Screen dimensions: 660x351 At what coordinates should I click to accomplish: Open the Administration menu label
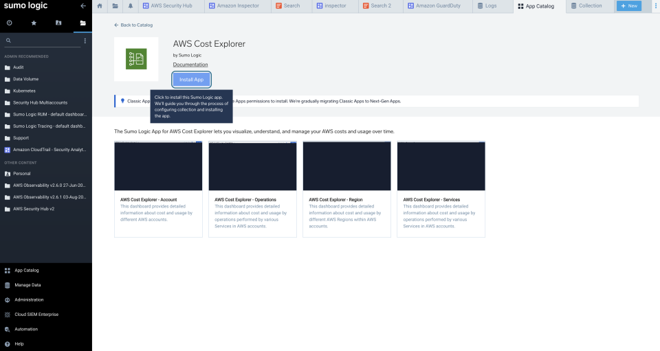29,299
